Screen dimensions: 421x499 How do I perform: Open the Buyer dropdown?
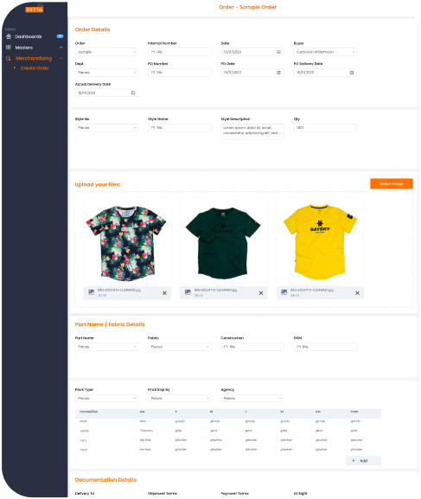tap(325, 52)
